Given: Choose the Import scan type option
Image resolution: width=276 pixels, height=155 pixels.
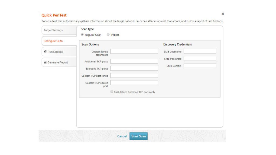Looking at the screenshot, I should point(108,34).
